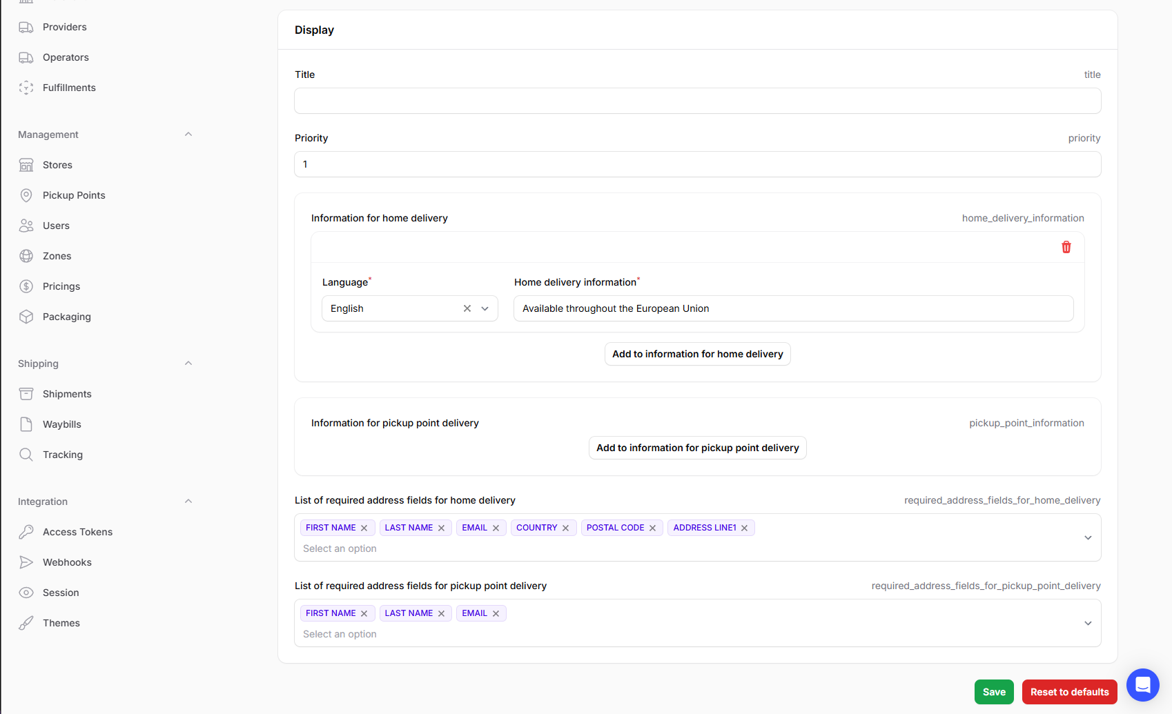Click the Zones globe icon
1172x714 pixels.
point(26,256)
